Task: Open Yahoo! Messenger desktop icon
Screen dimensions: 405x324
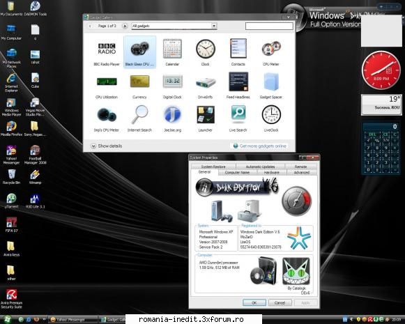Action: (11, 155)
